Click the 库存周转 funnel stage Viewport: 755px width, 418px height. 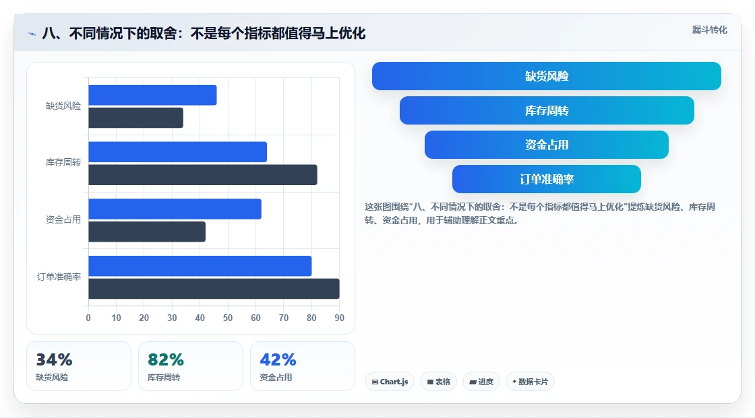point(547,110)
